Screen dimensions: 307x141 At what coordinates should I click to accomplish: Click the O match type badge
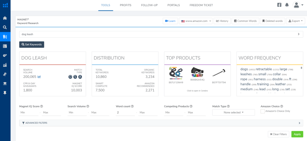pos(70,77)
